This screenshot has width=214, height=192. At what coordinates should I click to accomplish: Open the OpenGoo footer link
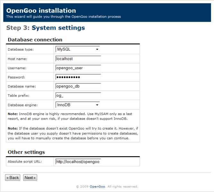tap(97, 187)
